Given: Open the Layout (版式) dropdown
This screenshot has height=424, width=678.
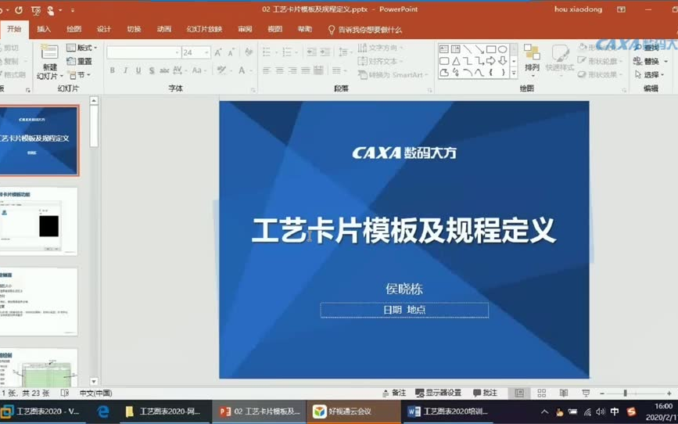Looking at the screenshot, I should (x=82, y=48).
